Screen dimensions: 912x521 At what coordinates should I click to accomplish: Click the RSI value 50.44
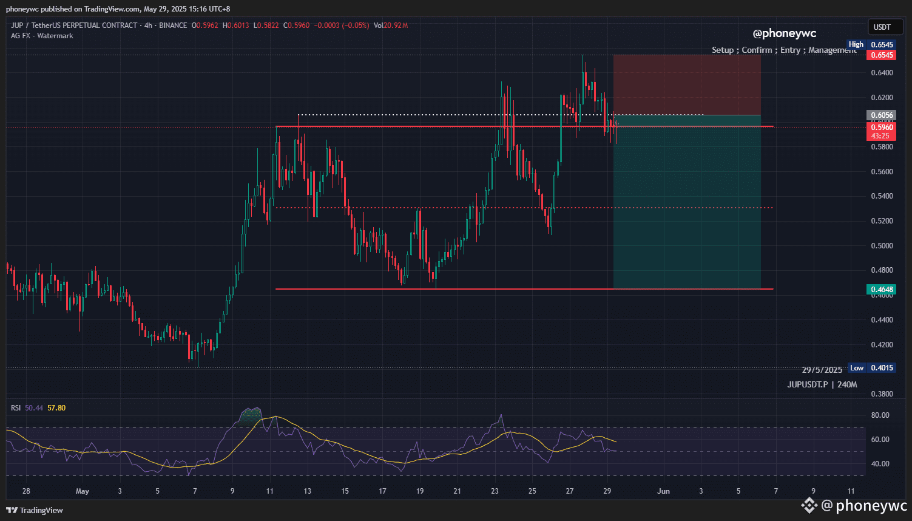tap(34, 408)
